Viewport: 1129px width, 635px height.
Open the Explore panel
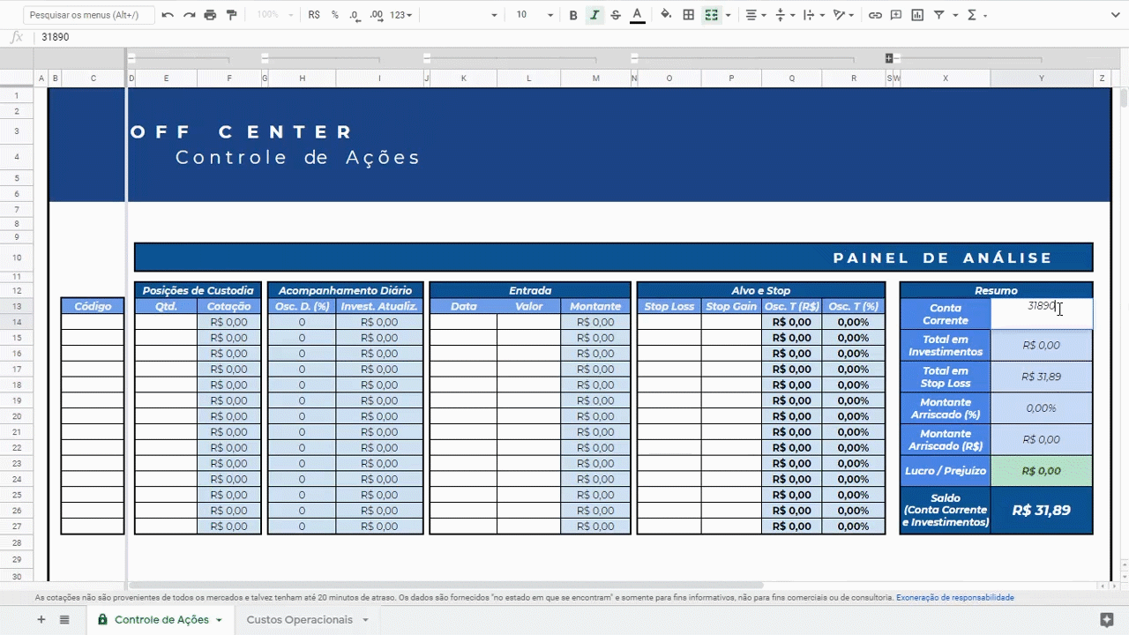coord(1107,619)
